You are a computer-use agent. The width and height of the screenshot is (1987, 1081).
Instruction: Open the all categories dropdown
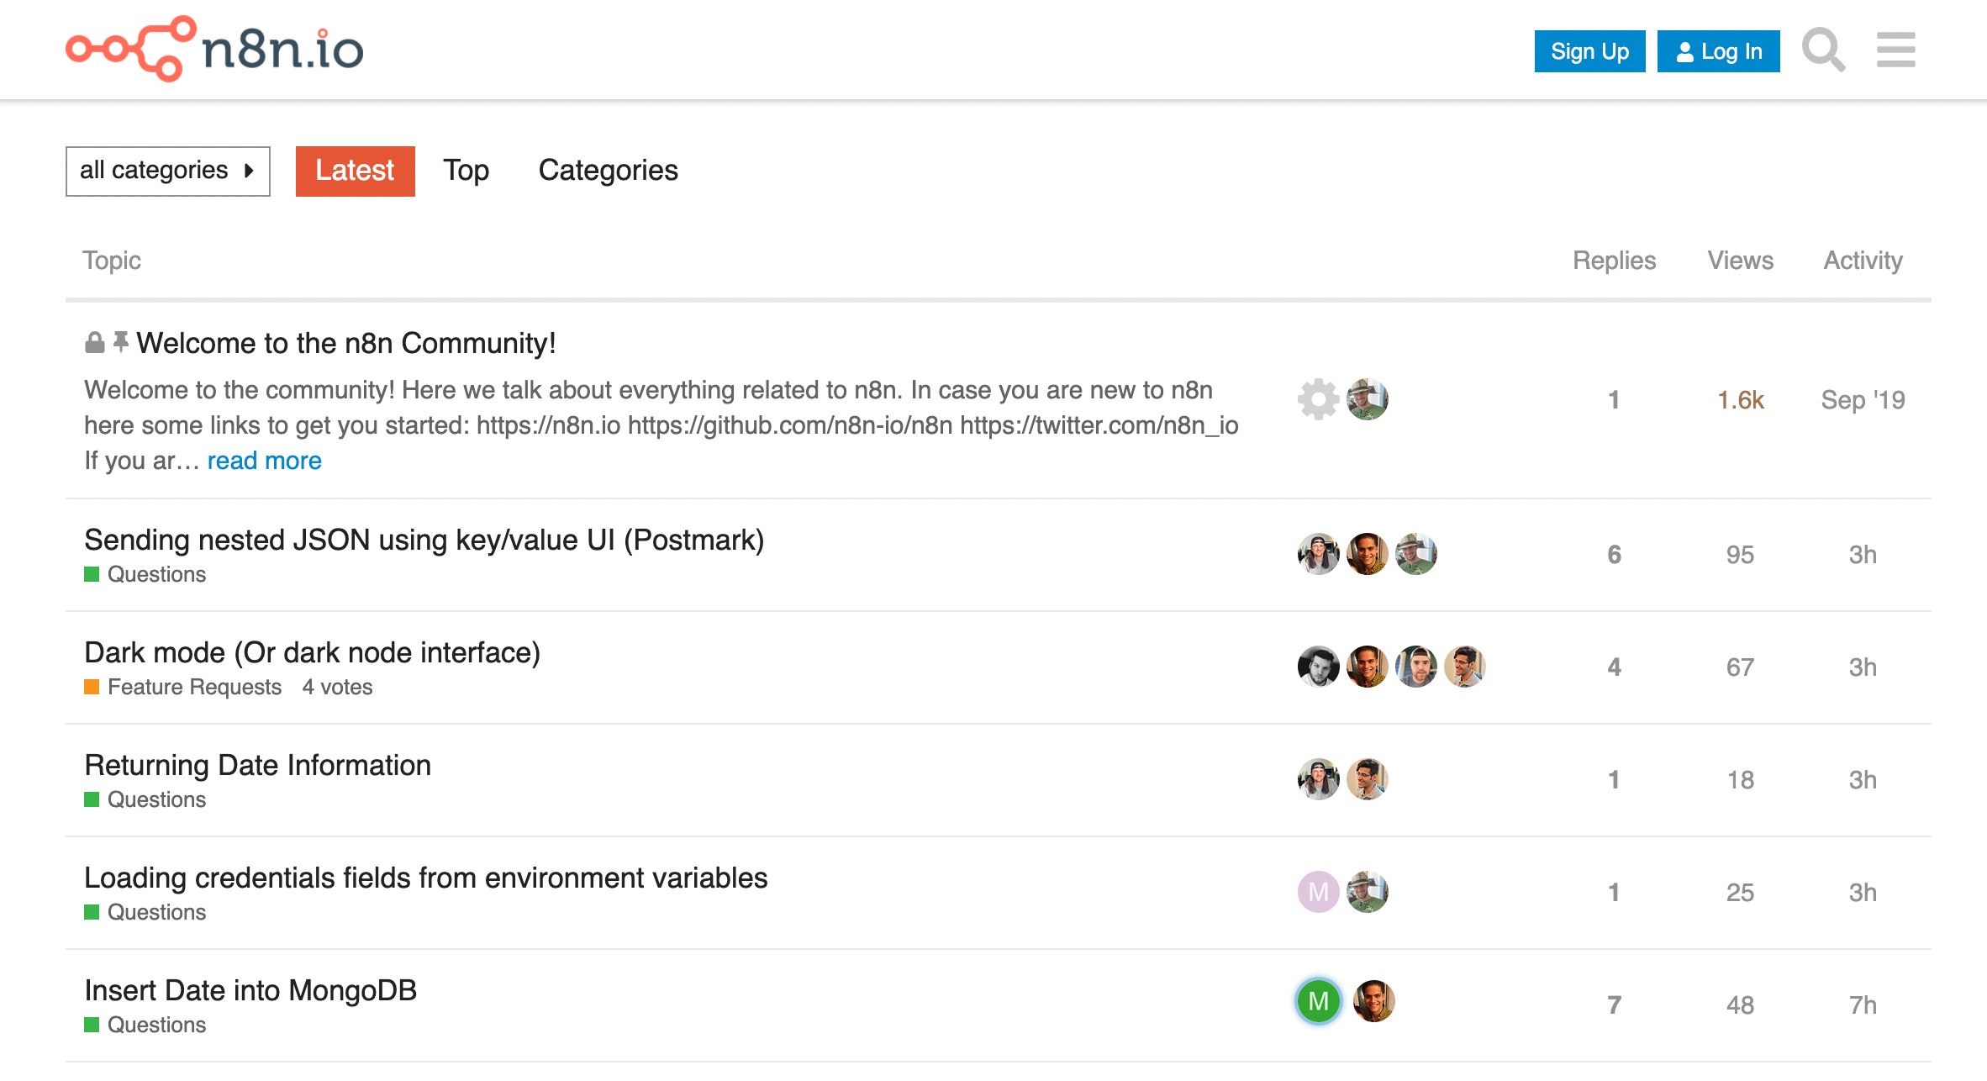point(167,171)
